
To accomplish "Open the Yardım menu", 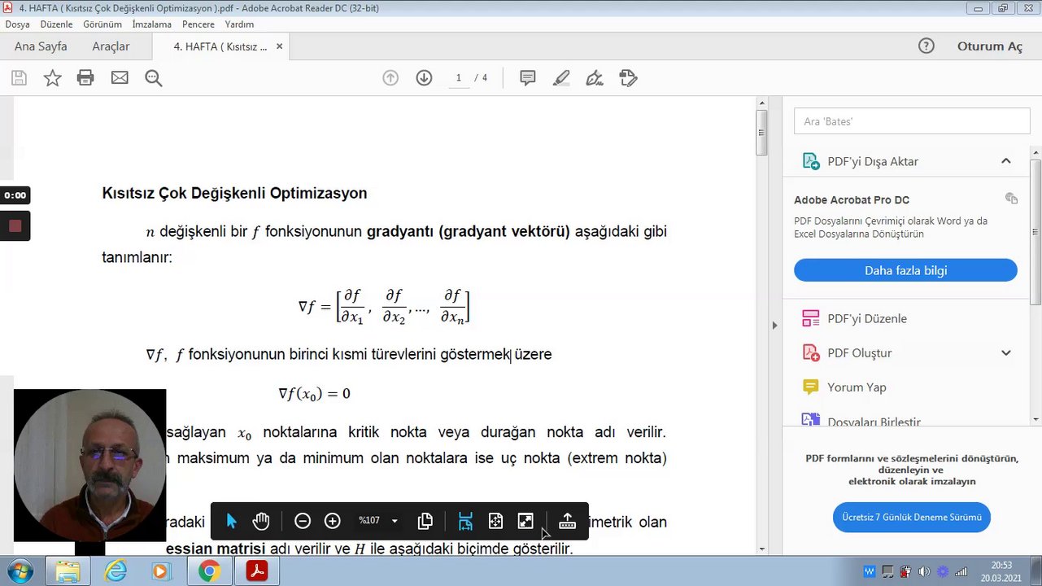I will click(x=239, y=24).
